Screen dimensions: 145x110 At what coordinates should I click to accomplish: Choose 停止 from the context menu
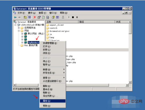pos(53,61)
